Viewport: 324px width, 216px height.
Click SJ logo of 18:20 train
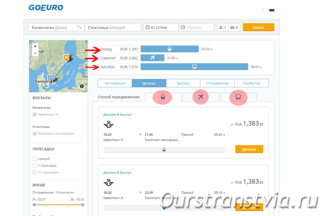(x=109, y=182)
